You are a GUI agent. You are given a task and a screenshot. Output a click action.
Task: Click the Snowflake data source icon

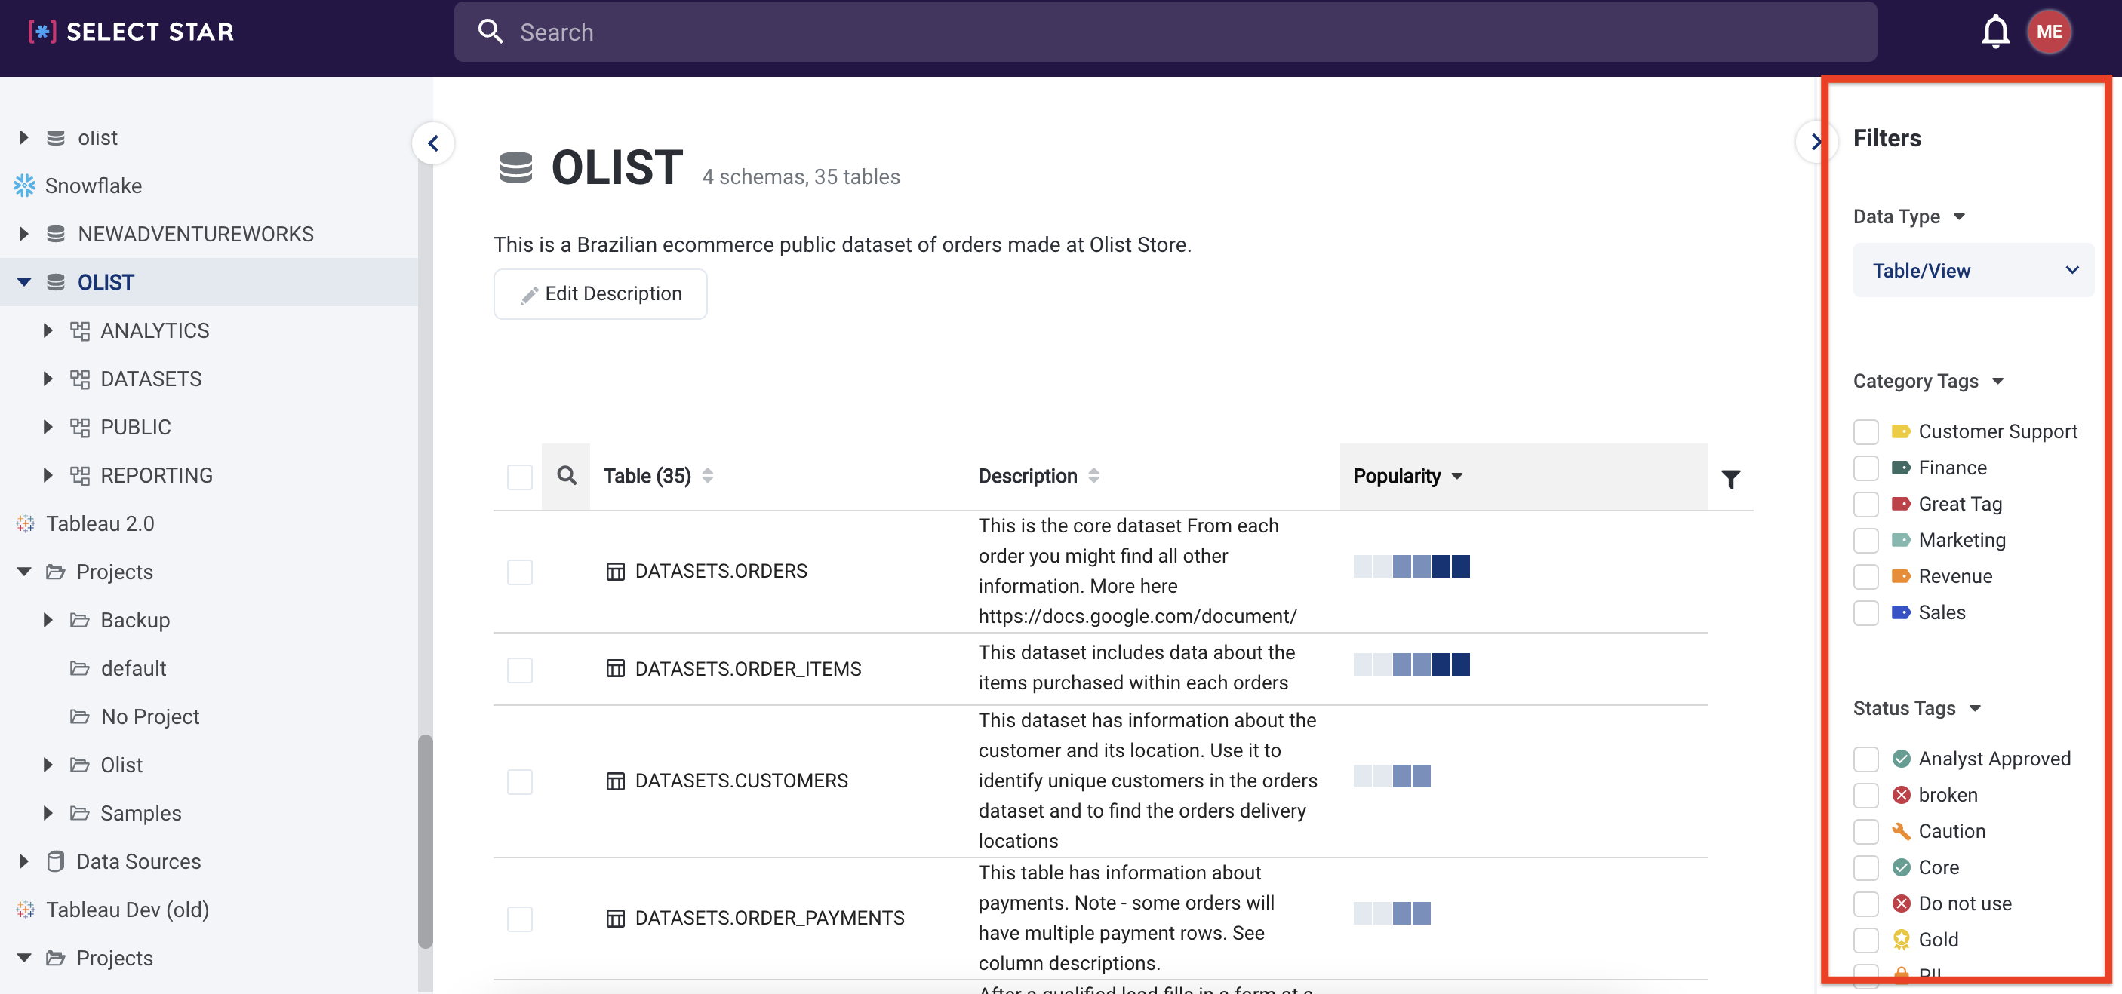25,186
